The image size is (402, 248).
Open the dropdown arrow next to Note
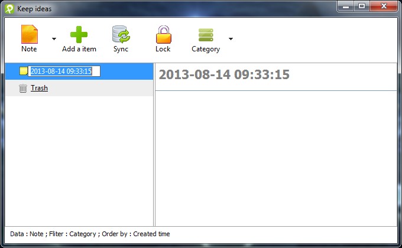coord(54,39)
